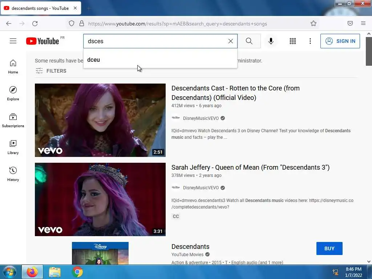
Task: Open the YouTube guide hamburger menu
Action: tap(13, 41)
